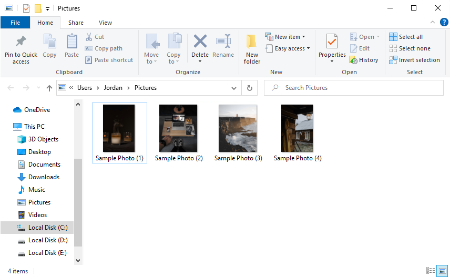Click Copy path in the ribbon
This screenshot has width=450, height=277.
(x=104, y=48)
